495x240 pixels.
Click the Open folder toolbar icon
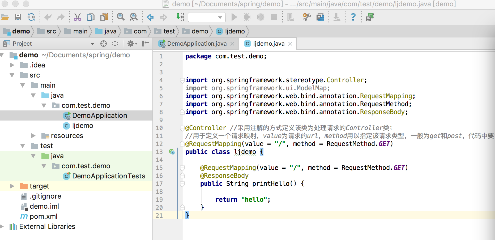(5, 17)
